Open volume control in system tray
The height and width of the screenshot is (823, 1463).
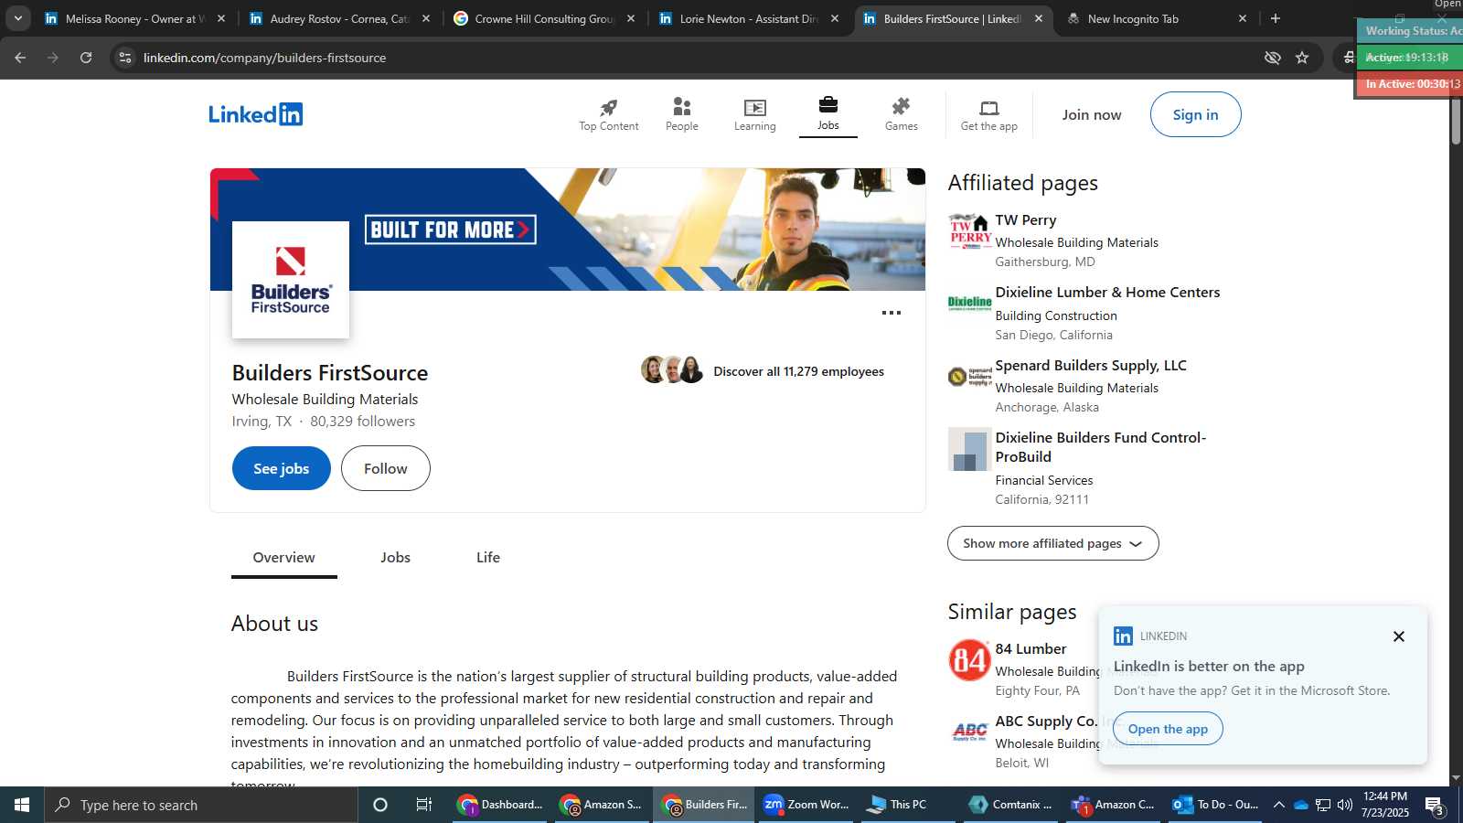tap(1345, 805)
